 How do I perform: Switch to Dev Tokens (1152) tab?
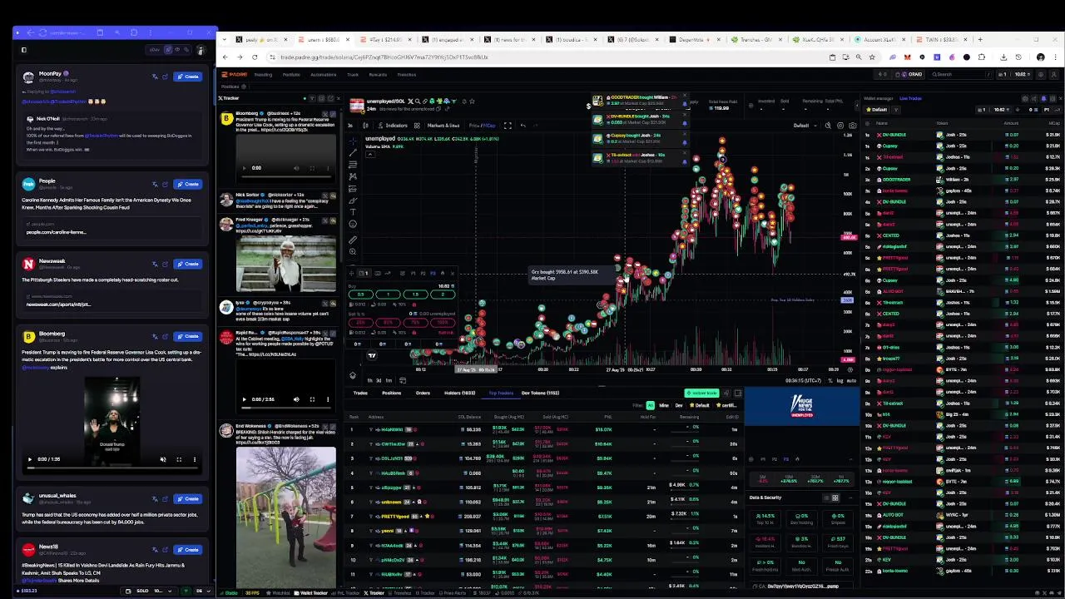coord(541,394)
